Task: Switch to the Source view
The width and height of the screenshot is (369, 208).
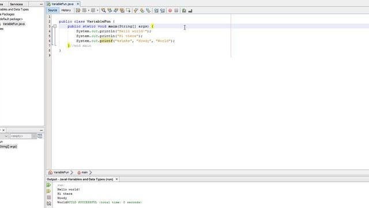Action: [52, 10]
